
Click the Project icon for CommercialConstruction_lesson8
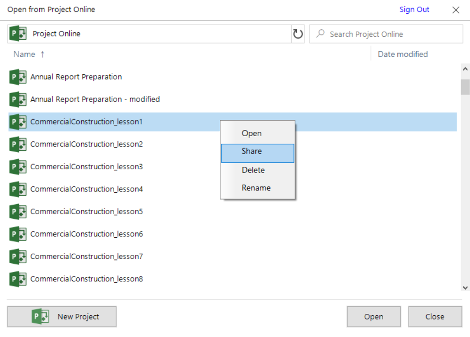pyautogui.click(x=18, y=279)
